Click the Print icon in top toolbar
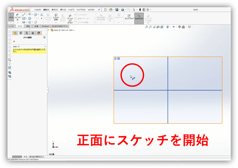 (x=123, y=9)
